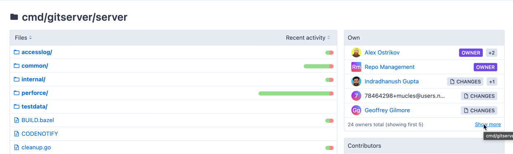Click CHANGES badge for Geoffrey Gilmore

click(479, 111)
